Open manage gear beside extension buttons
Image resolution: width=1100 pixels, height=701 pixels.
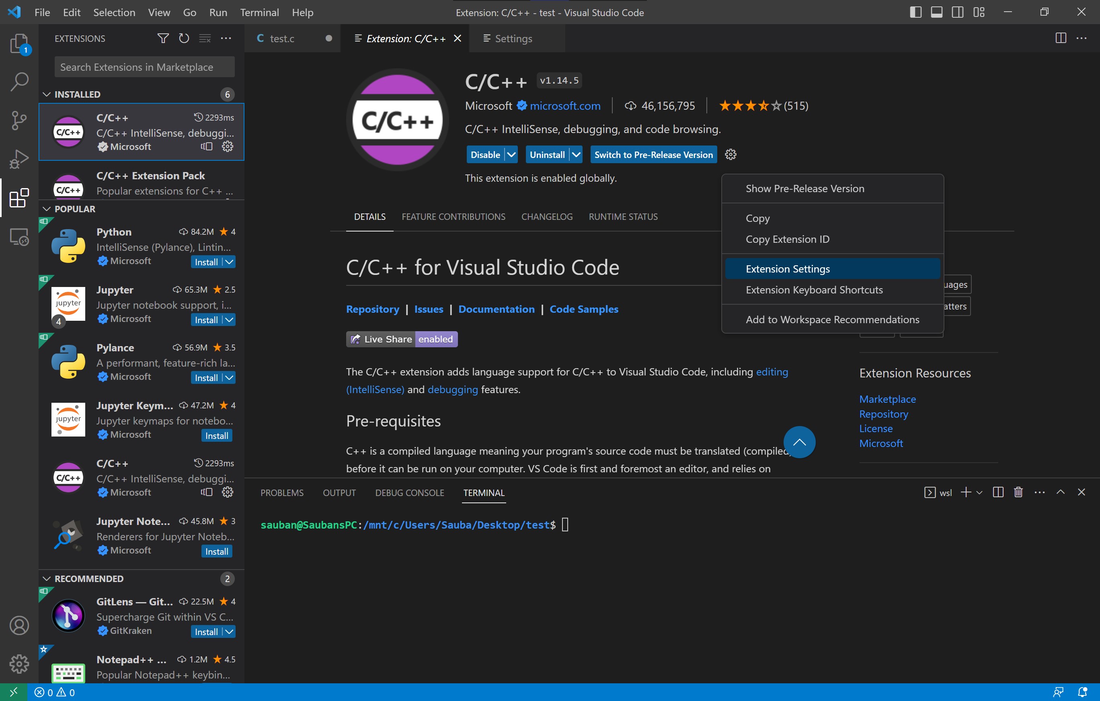(731, 154)
